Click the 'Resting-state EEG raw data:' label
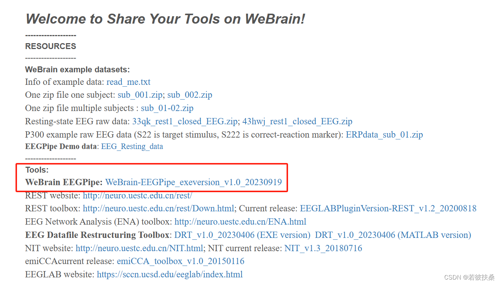 tap(78, 122)
